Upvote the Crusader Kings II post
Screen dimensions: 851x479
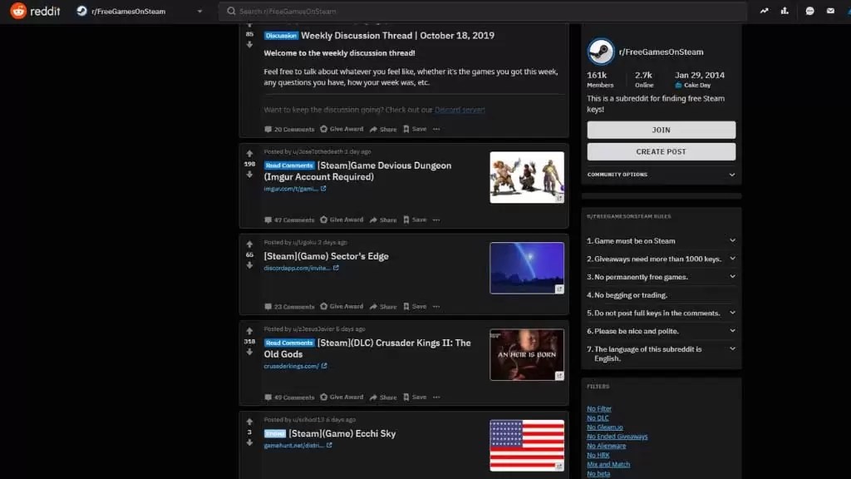pos(249,331)
